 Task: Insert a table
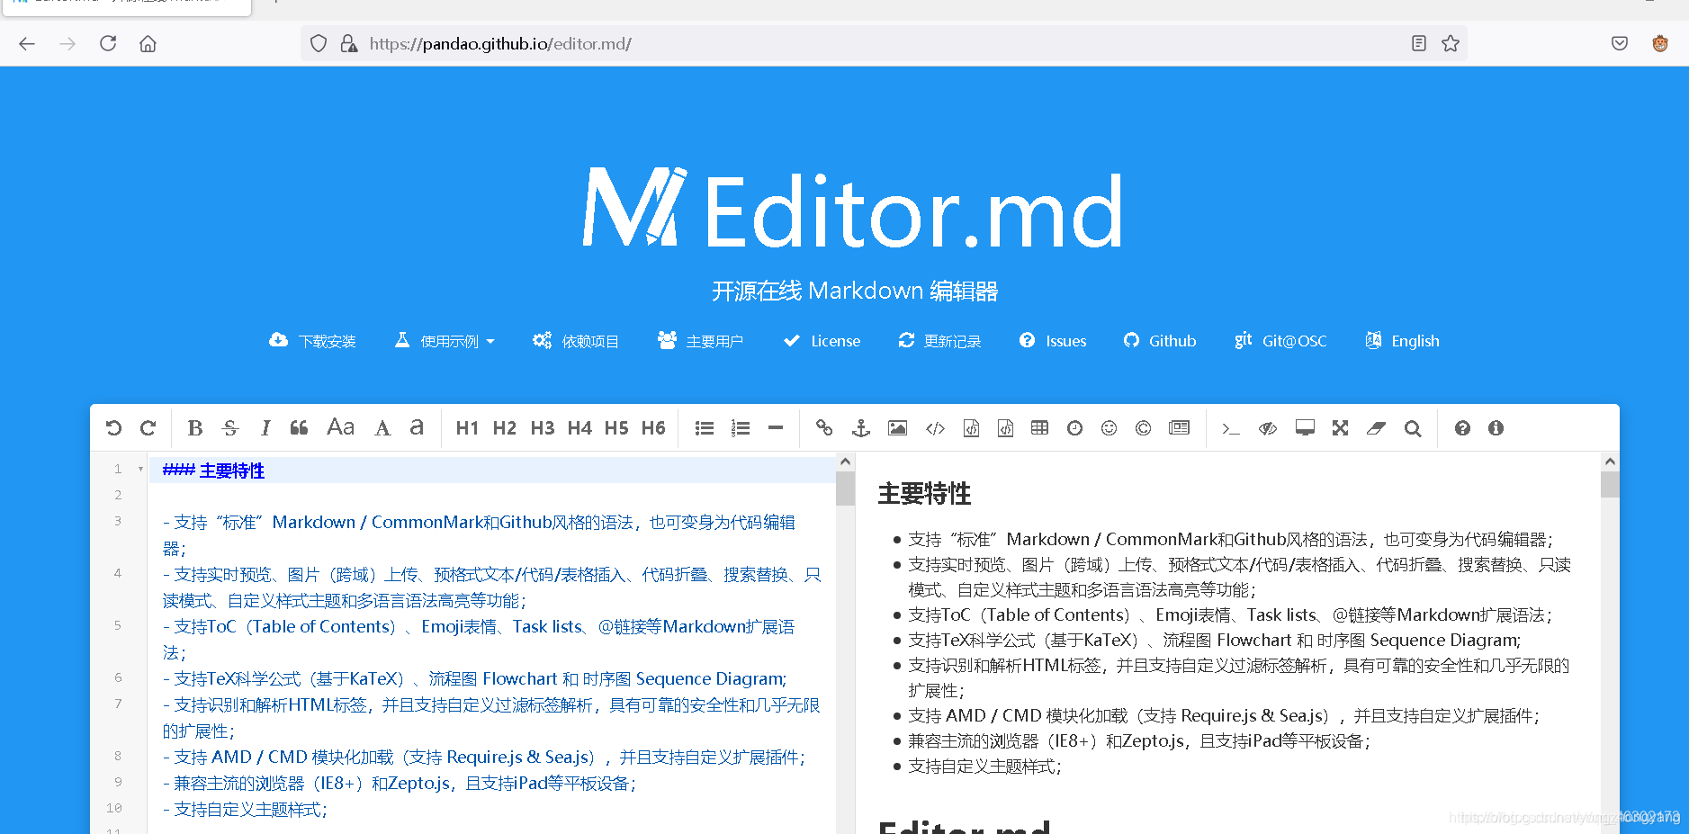pos(1039,428)
